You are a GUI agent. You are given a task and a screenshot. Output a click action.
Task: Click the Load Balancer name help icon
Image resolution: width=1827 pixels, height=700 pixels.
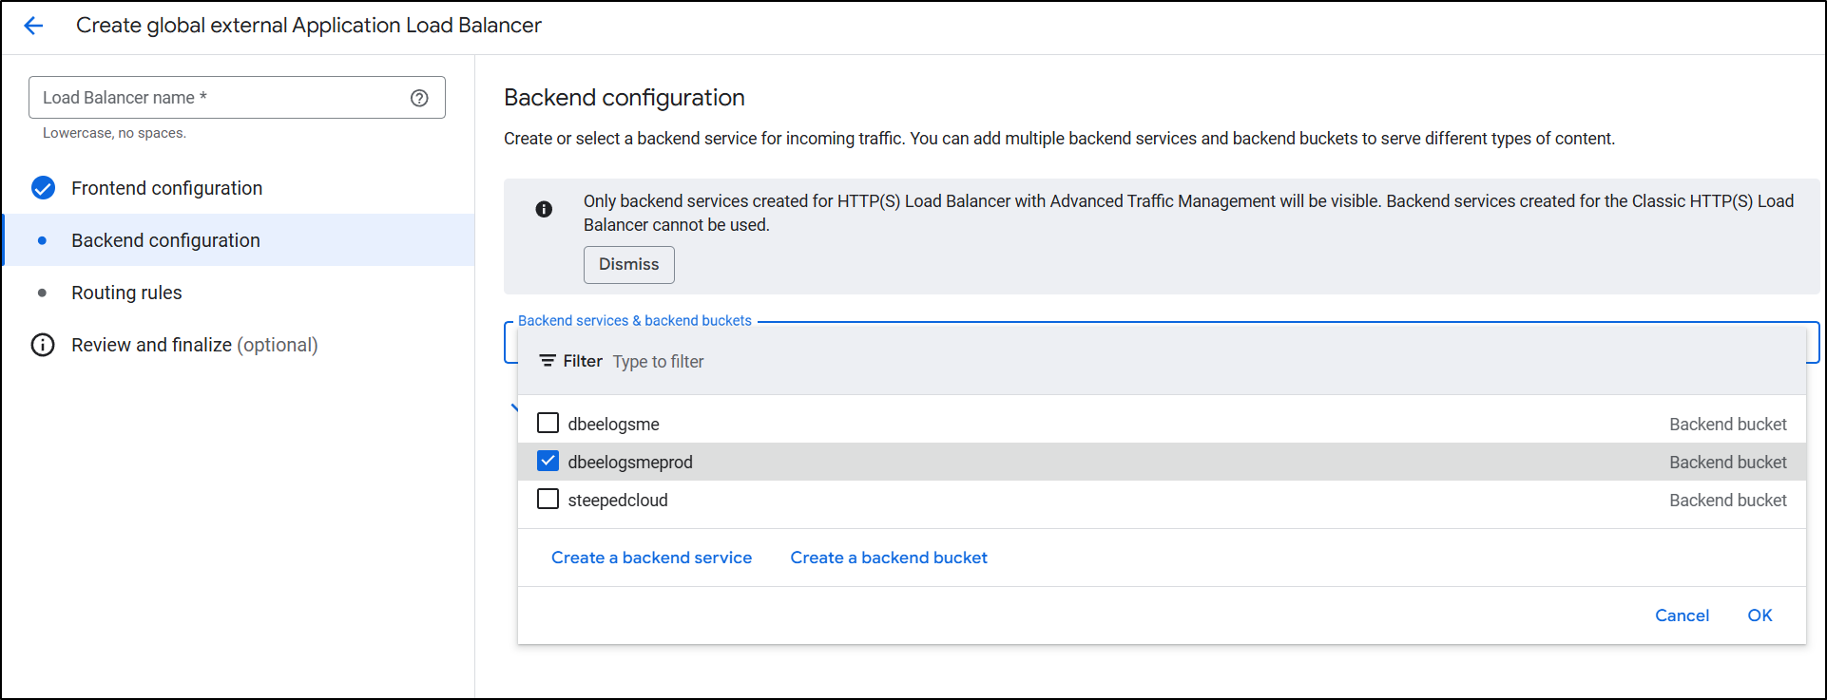419,98
